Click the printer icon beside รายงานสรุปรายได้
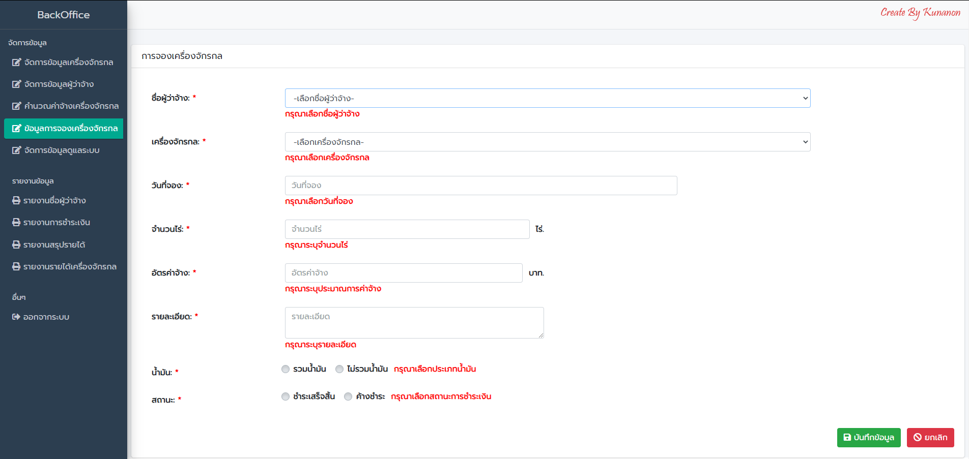 16,245
